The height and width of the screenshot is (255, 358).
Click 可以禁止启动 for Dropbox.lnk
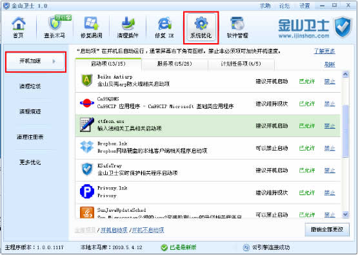pyautogui.click(x=272, y=148)
